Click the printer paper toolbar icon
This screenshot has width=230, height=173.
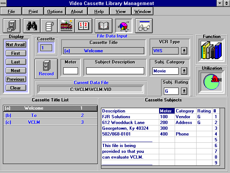point(49,26)
